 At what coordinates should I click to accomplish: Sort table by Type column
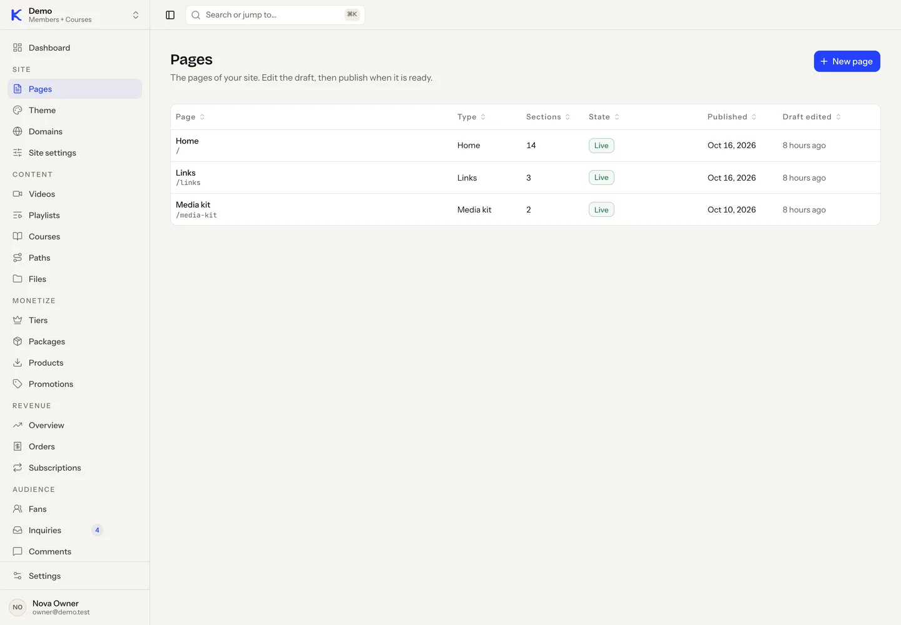[471, 117]
